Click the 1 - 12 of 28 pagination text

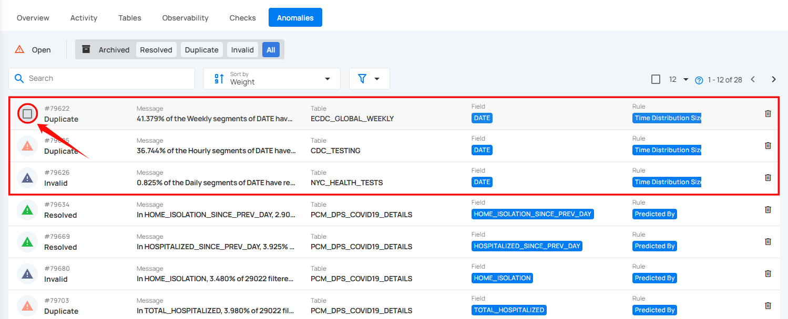coord(725,80)
